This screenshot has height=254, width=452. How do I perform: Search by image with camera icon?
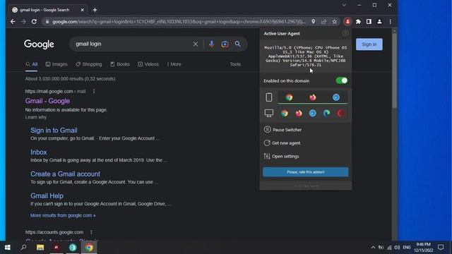click(x=225, y=44)
